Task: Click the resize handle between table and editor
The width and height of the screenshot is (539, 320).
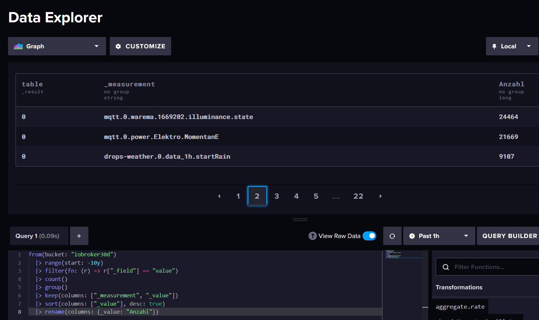Action: pyautogui.click(x=300, y=220)
